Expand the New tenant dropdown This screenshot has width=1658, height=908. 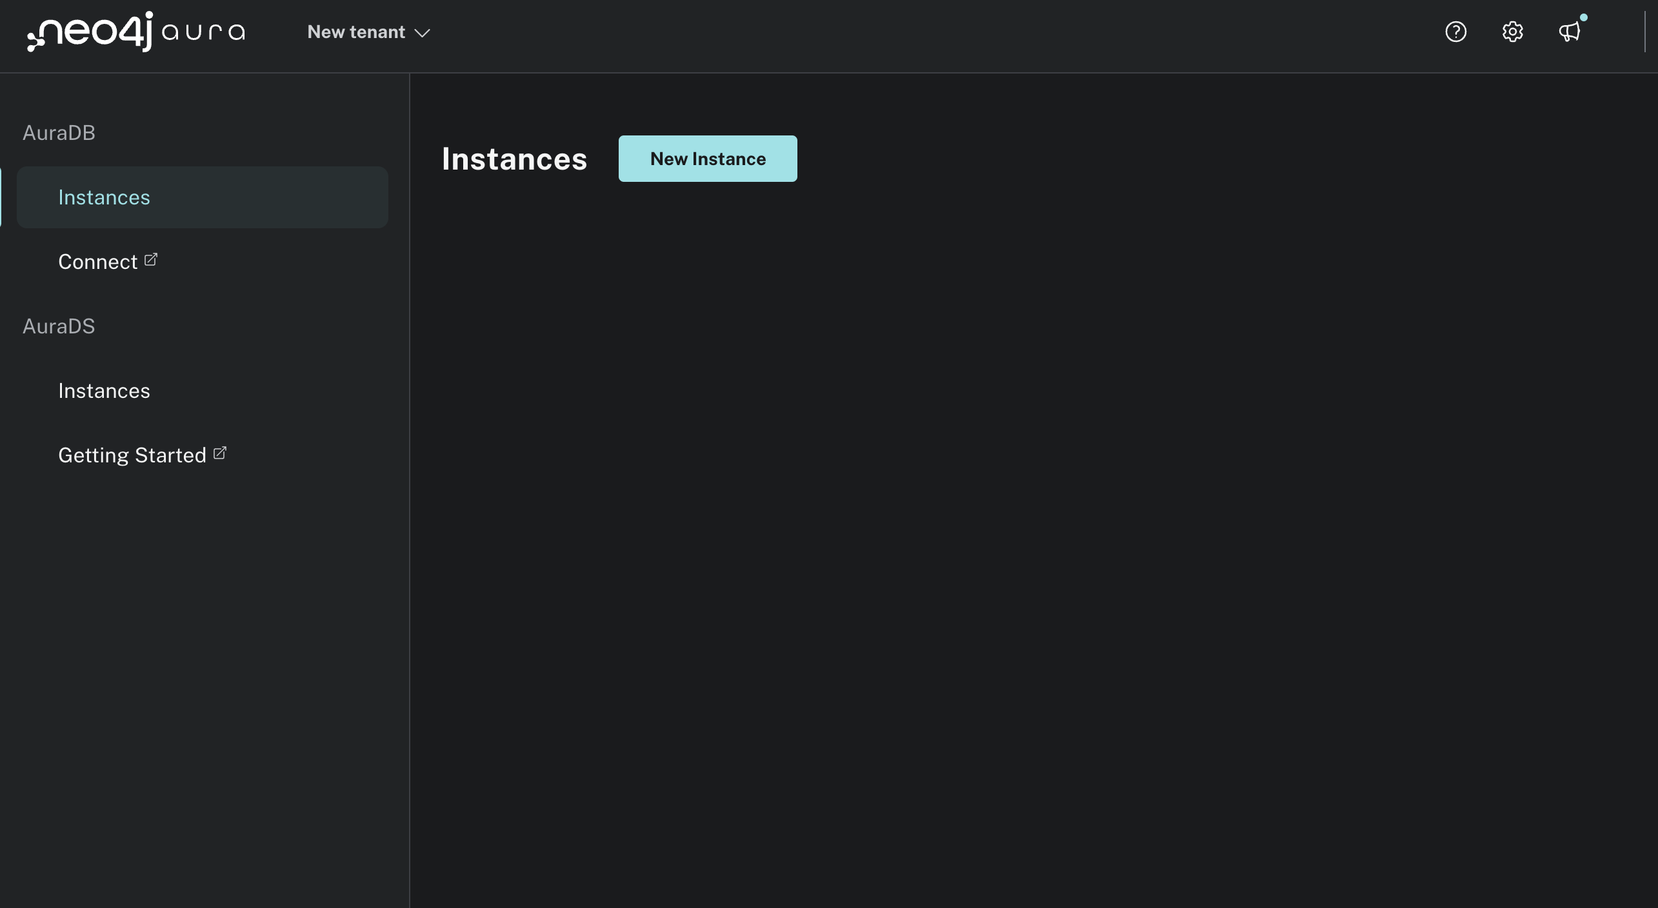click(368, 32)
